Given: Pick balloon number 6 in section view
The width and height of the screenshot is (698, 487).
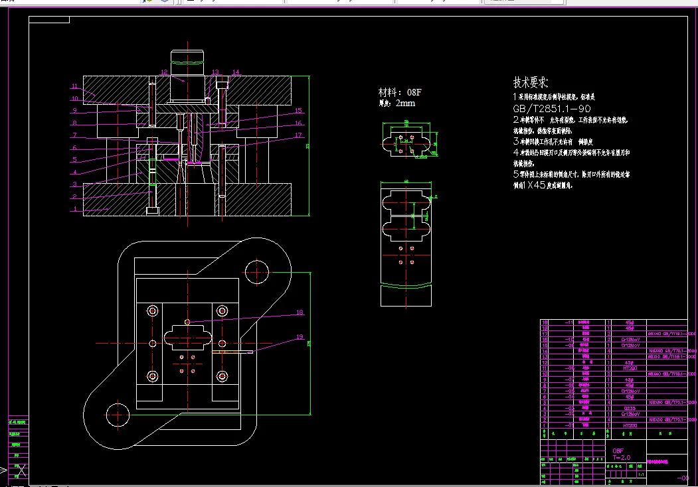Looking at the screenshot, I should click(75, 148).
